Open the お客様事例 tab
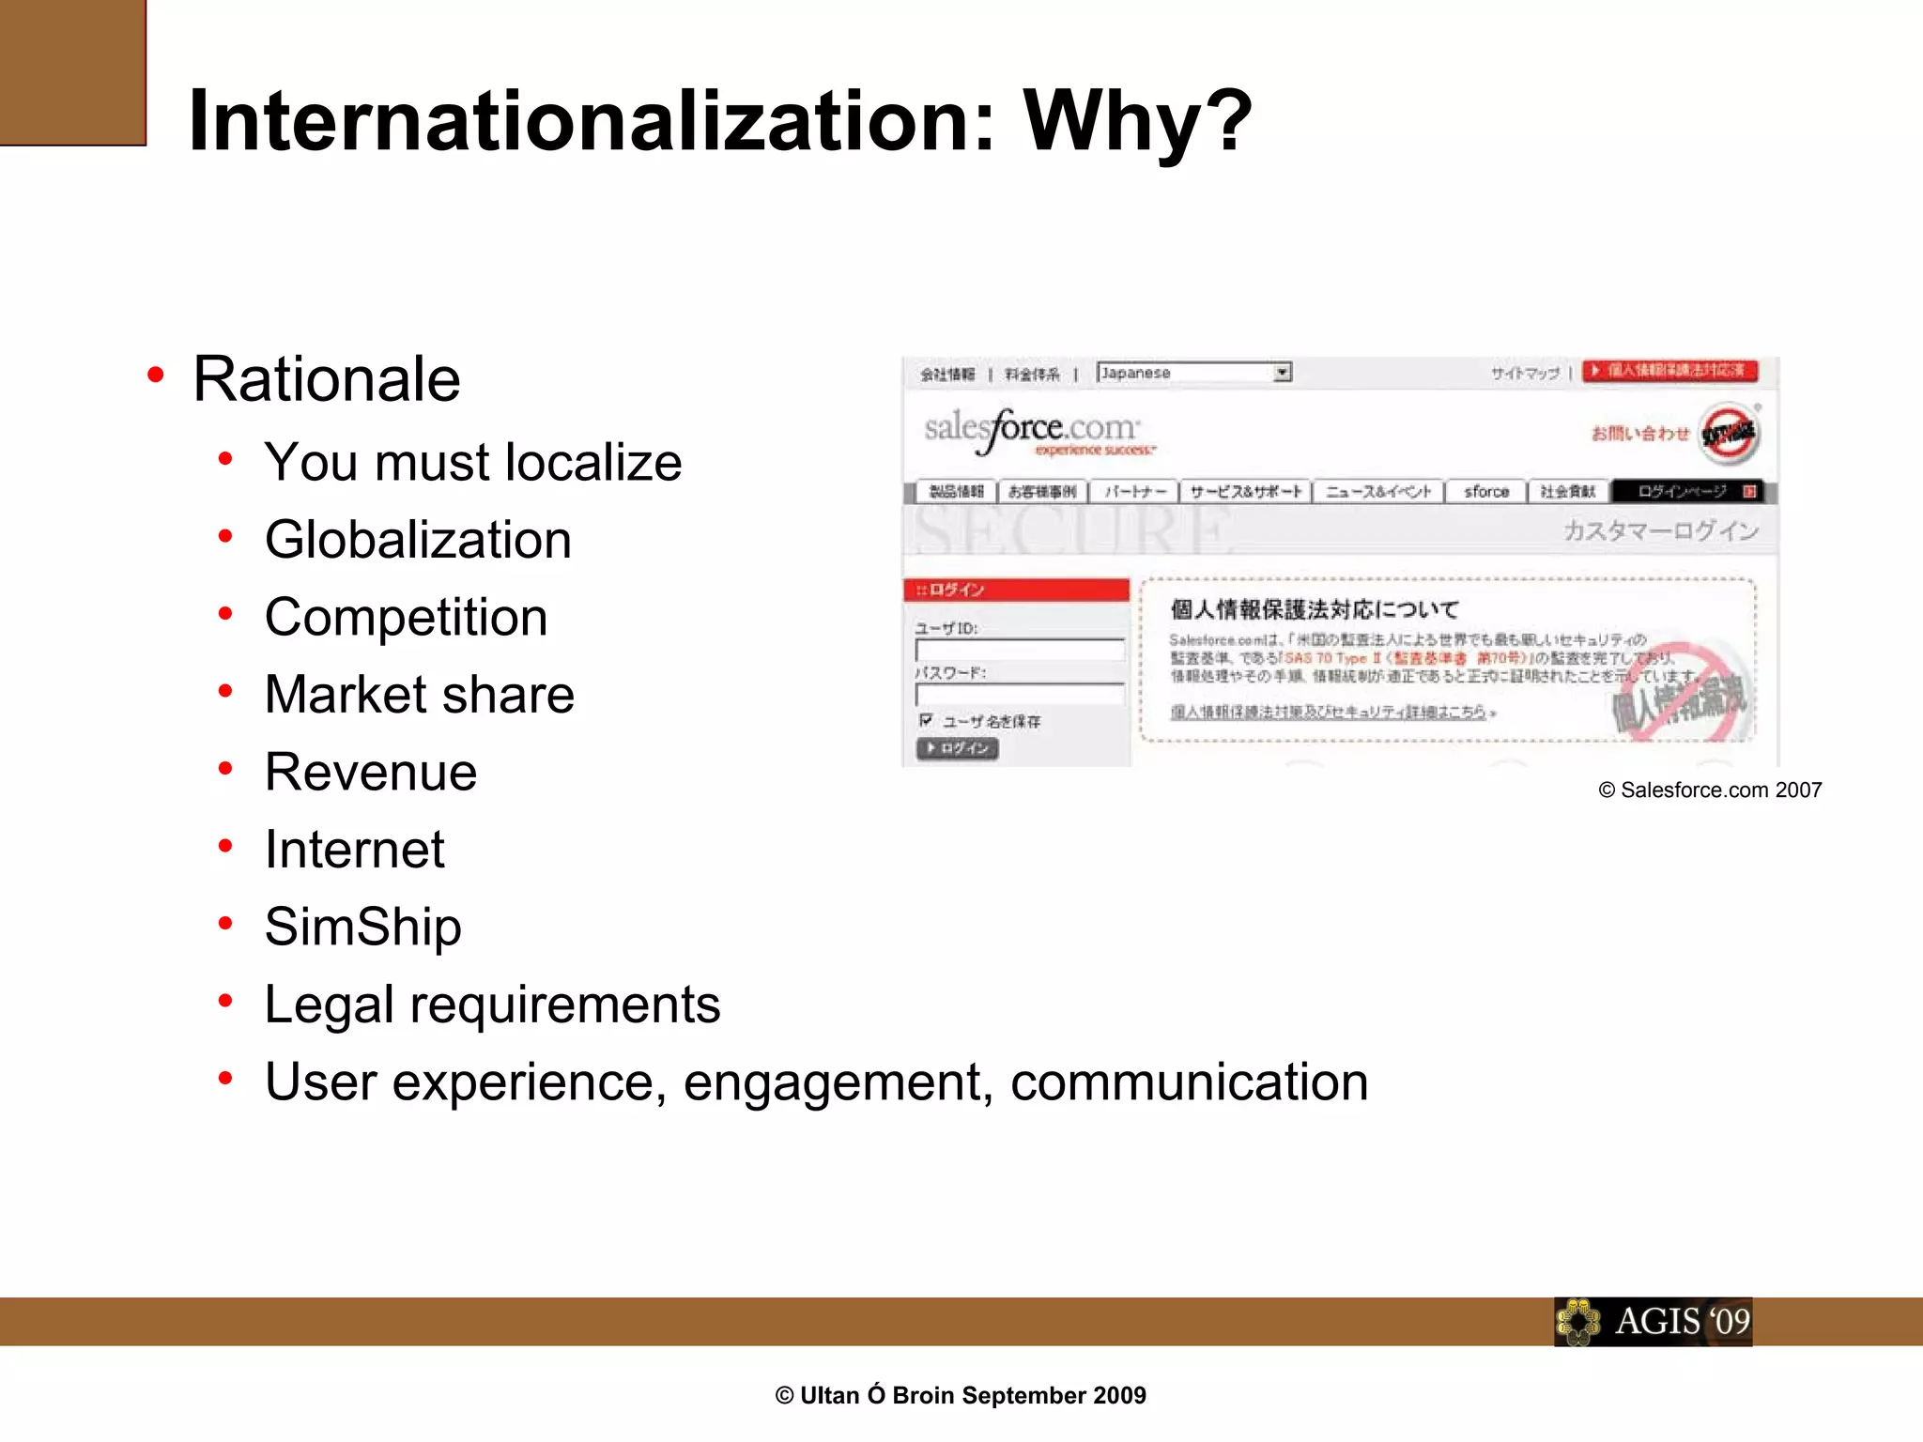 (1042, 491)
